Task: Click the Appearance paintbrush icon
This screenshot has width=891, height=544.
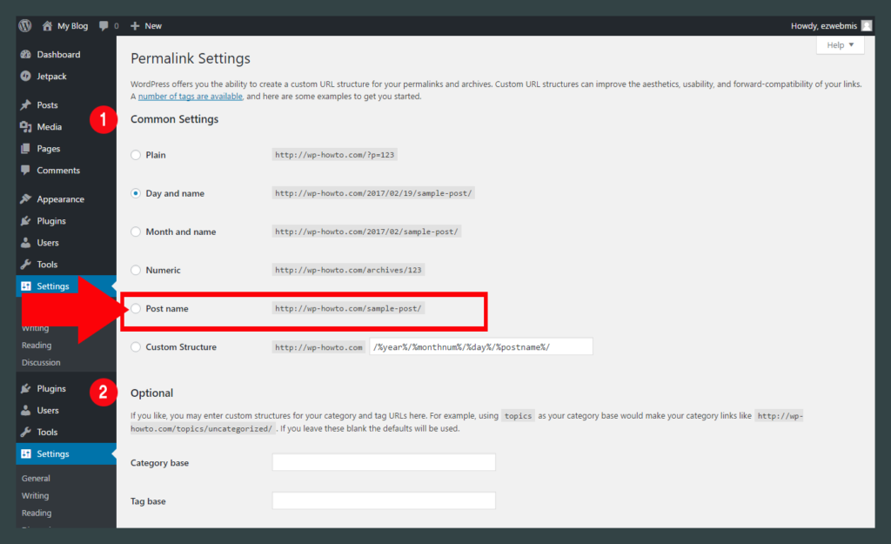Action: tap(25, 199)
